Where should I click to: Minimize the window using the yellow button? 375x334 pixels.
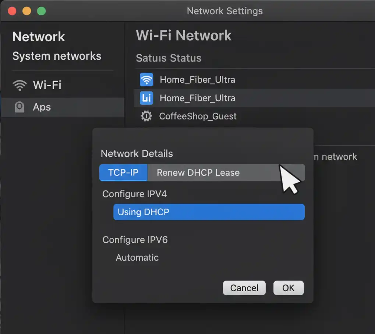[x=27, y=11]
